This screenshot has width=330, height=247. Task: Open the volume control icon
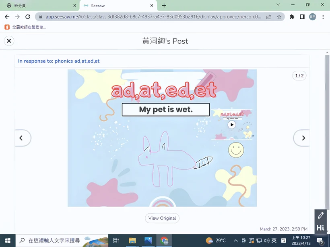[267, 241]
